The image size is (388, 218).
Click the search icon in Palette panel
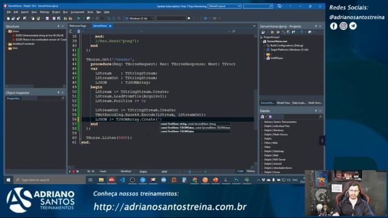[x=321, y=116]
